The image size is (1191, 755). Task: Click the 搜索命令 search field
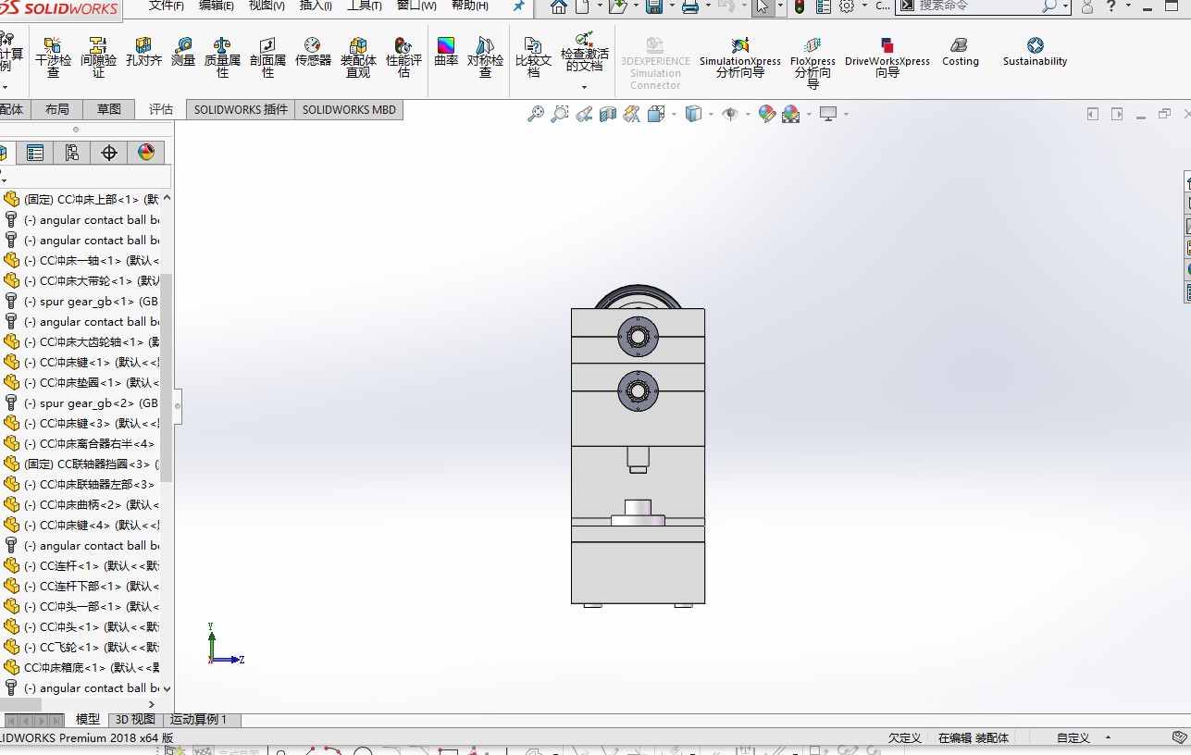976,6
